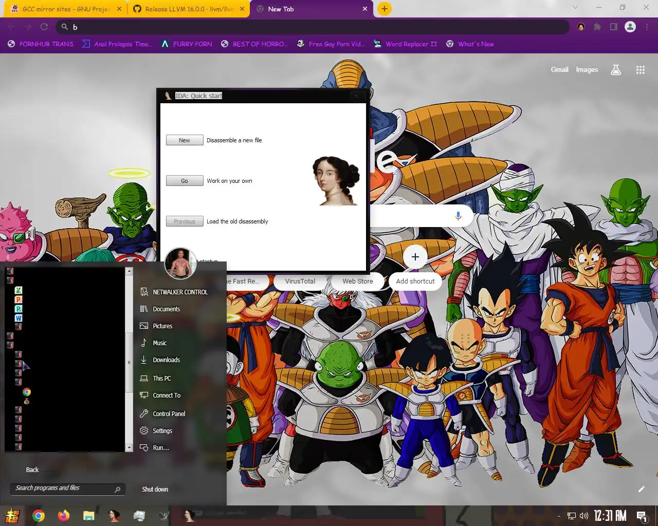Click the yellow new tab plus button

(x=385, y=9)
